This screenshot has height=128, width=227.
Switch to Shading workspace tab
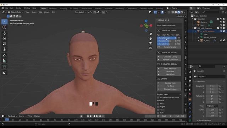(98, 9)
